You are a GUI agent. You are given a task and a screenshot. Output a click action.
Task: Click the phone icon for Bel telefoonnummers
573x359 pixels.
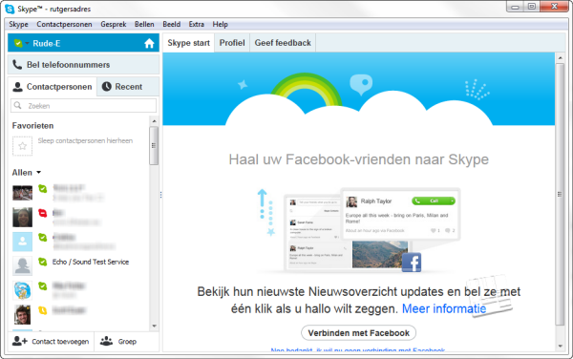tap(17, 65)
